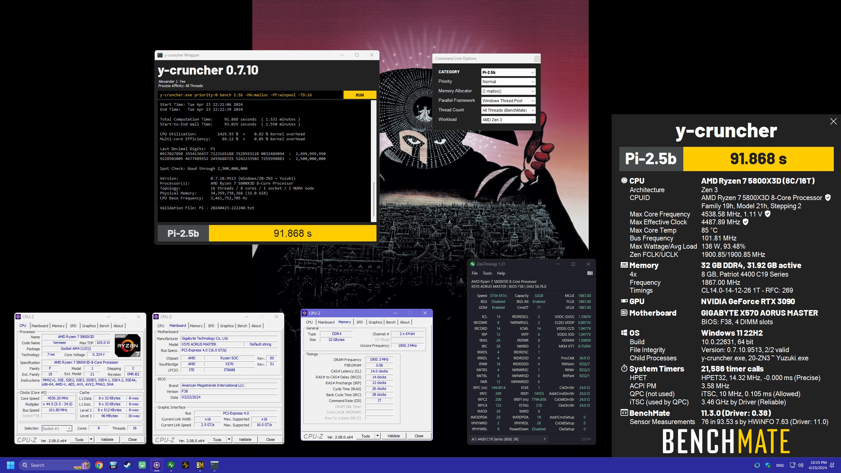Open the Workload dropdown showing AMD Zen 3

(508, 120)
